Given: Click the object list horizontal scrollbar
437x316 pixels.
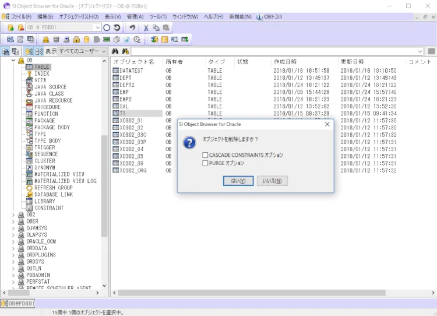Looking at the screenshot, I should [252, 293].
